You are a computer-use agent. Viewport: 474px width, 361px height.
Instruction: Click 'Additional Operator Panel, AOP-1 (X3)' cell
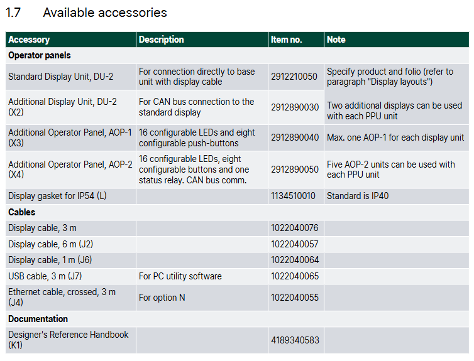[x=70, y=137]
